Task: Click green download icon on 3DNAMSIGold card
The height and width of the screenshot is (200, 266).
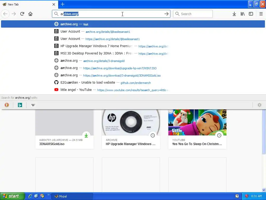Action: click(x=86, y=135)
